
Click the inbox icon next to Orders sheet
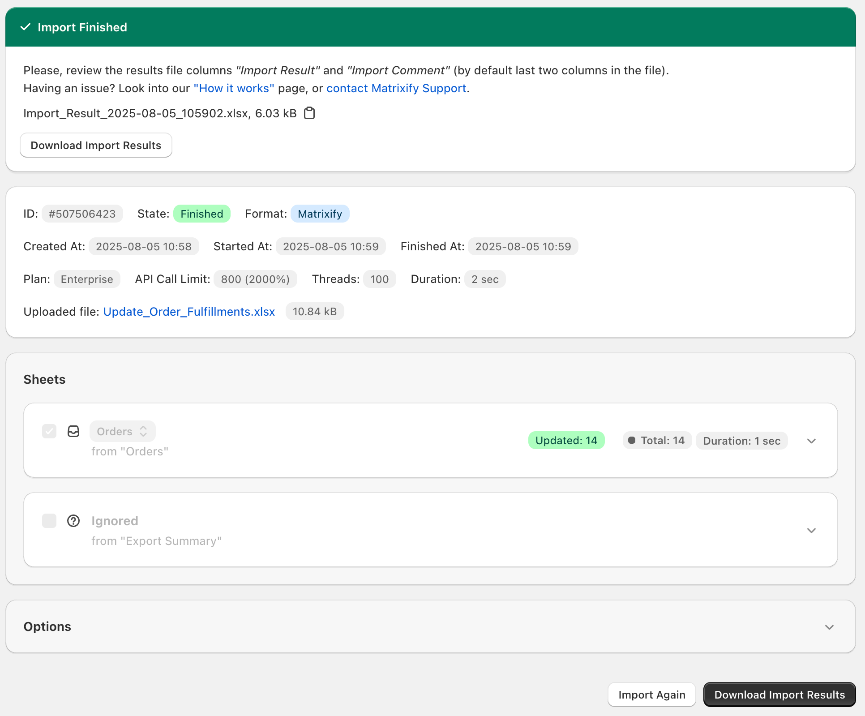pos(73,431)
